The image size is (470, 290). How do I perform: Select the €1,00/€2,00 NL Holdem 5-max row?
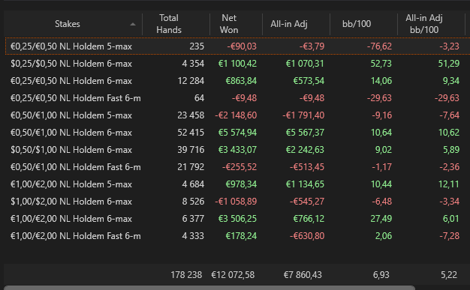click(237, 184)
